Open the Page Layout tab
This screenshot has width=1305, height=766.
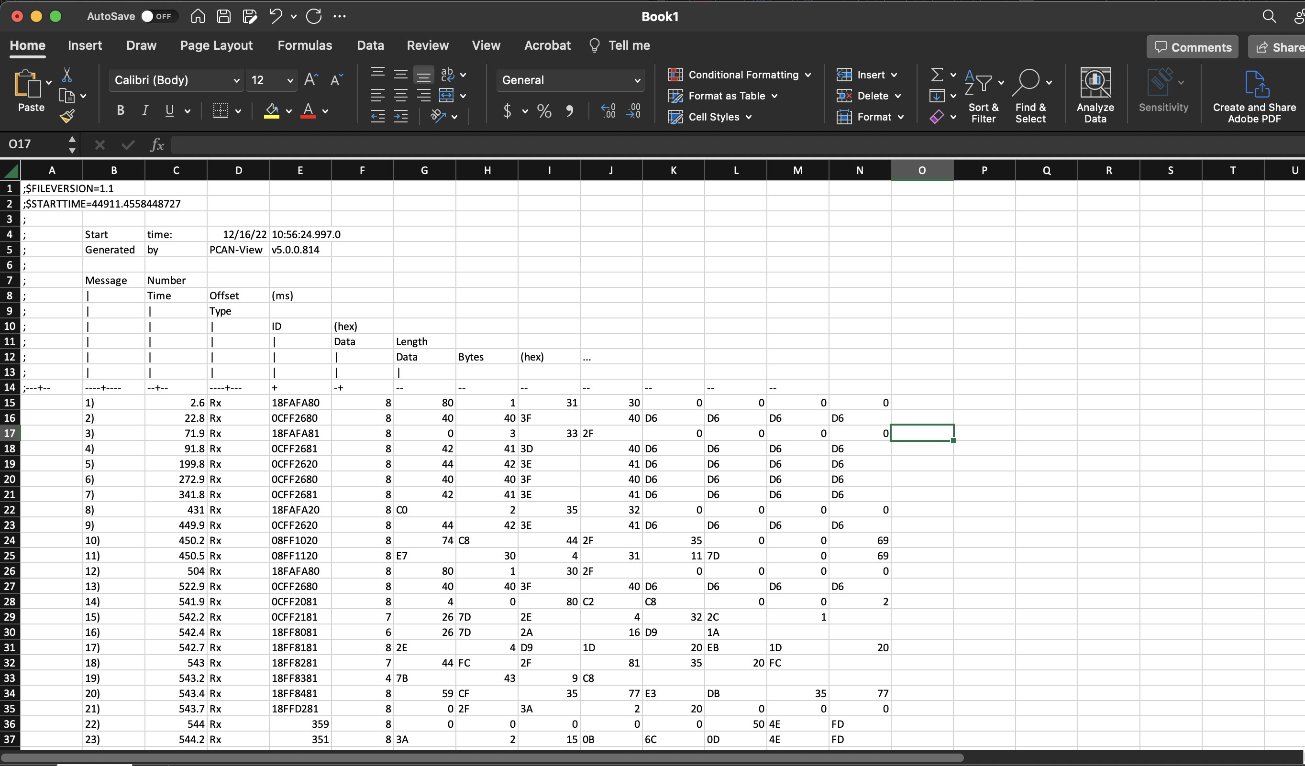(x=216, y=45)
